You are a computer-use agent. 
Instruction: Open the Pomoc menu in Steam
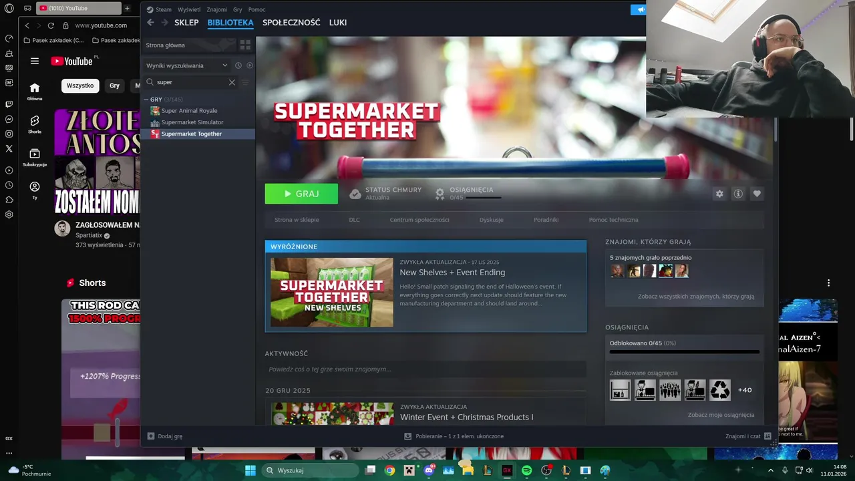256,9
